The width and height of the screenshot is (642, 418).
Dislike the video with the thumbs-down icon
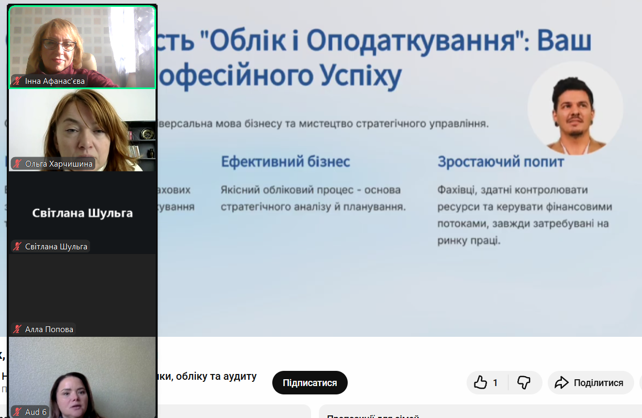point(524,383)
